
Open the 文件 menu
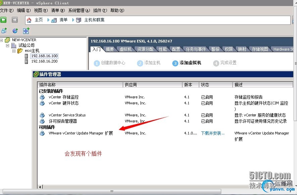click(6, 10)
